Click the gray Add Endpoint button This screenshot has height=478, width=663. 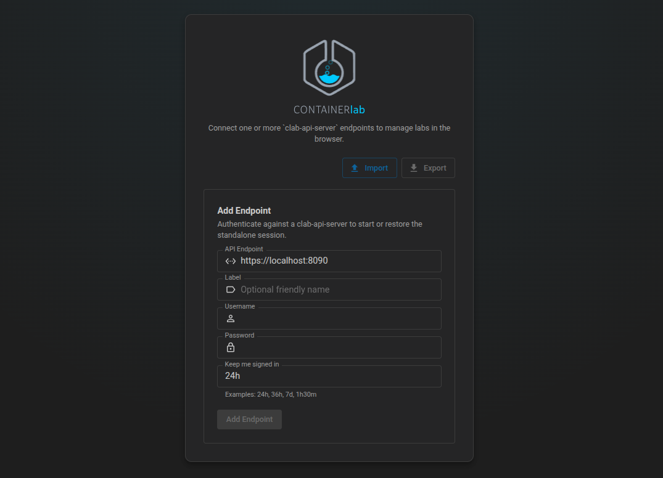click(249, 419)
